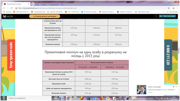Go back using the browser back arrow
The image size is (180, 101).
pos(4,8)
